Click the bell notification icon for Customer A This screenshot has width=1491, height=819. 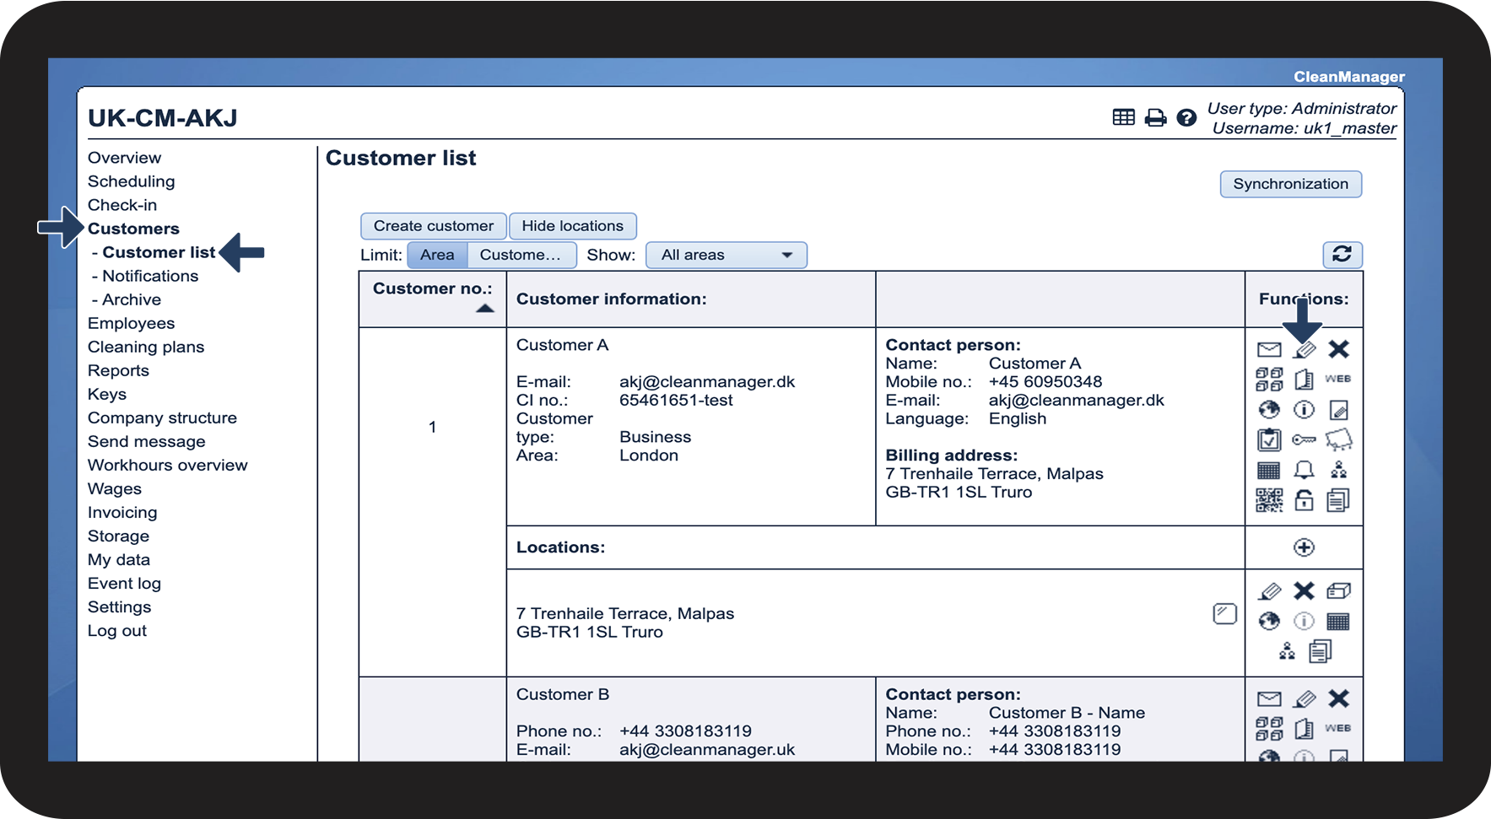1304,470
